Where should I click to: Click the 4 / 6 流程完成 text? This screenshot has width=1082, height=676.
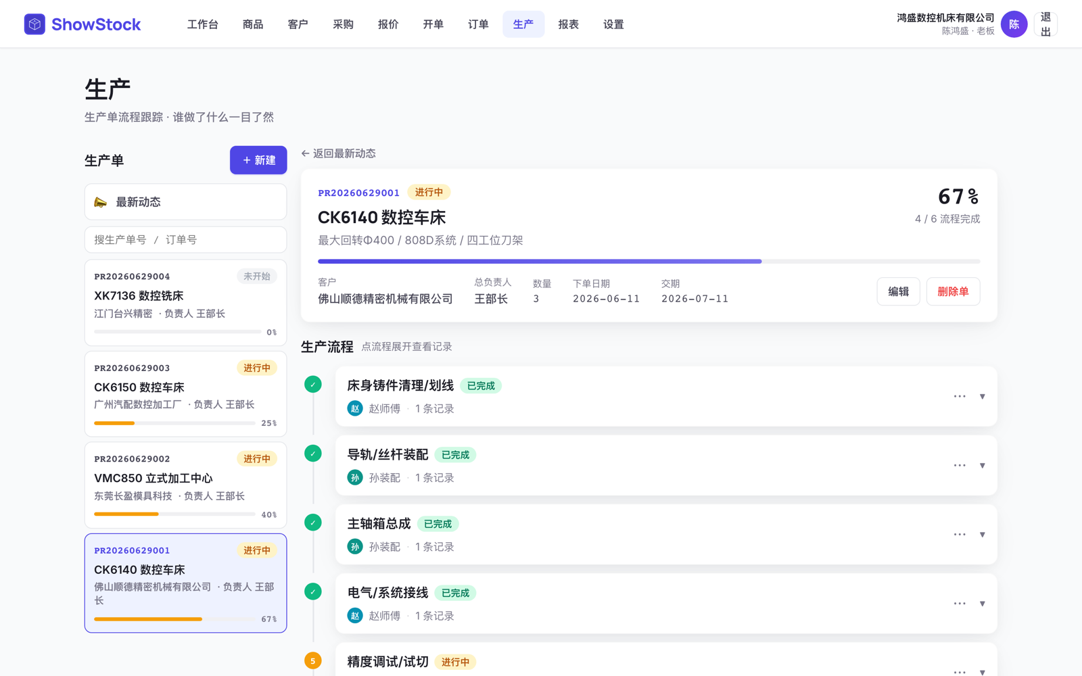(947, 219)
